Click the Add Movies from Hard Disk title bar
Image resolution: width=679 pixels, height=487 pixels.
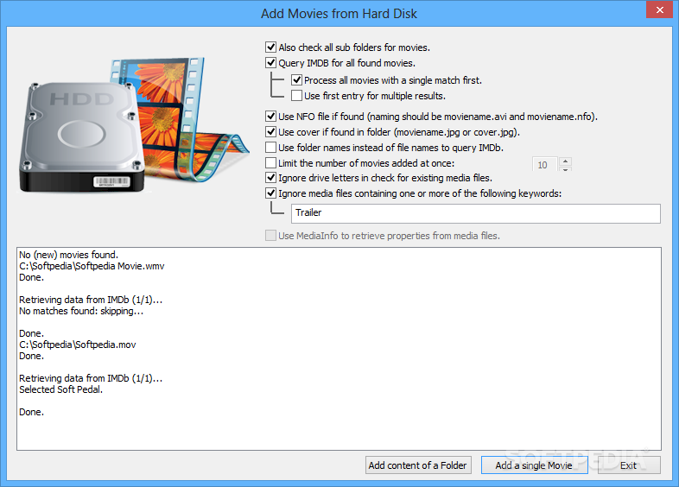point(339,14)
